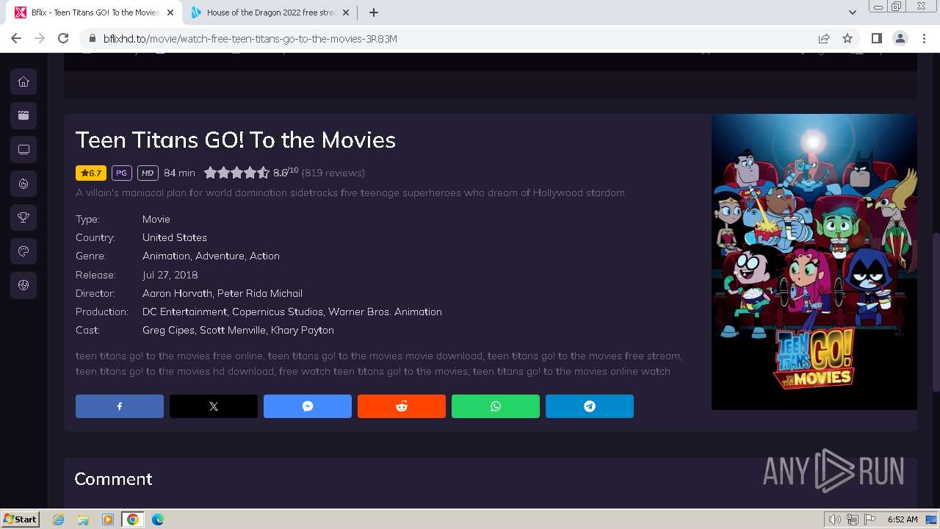Open the palette sidebar icon

coord(23,251)
